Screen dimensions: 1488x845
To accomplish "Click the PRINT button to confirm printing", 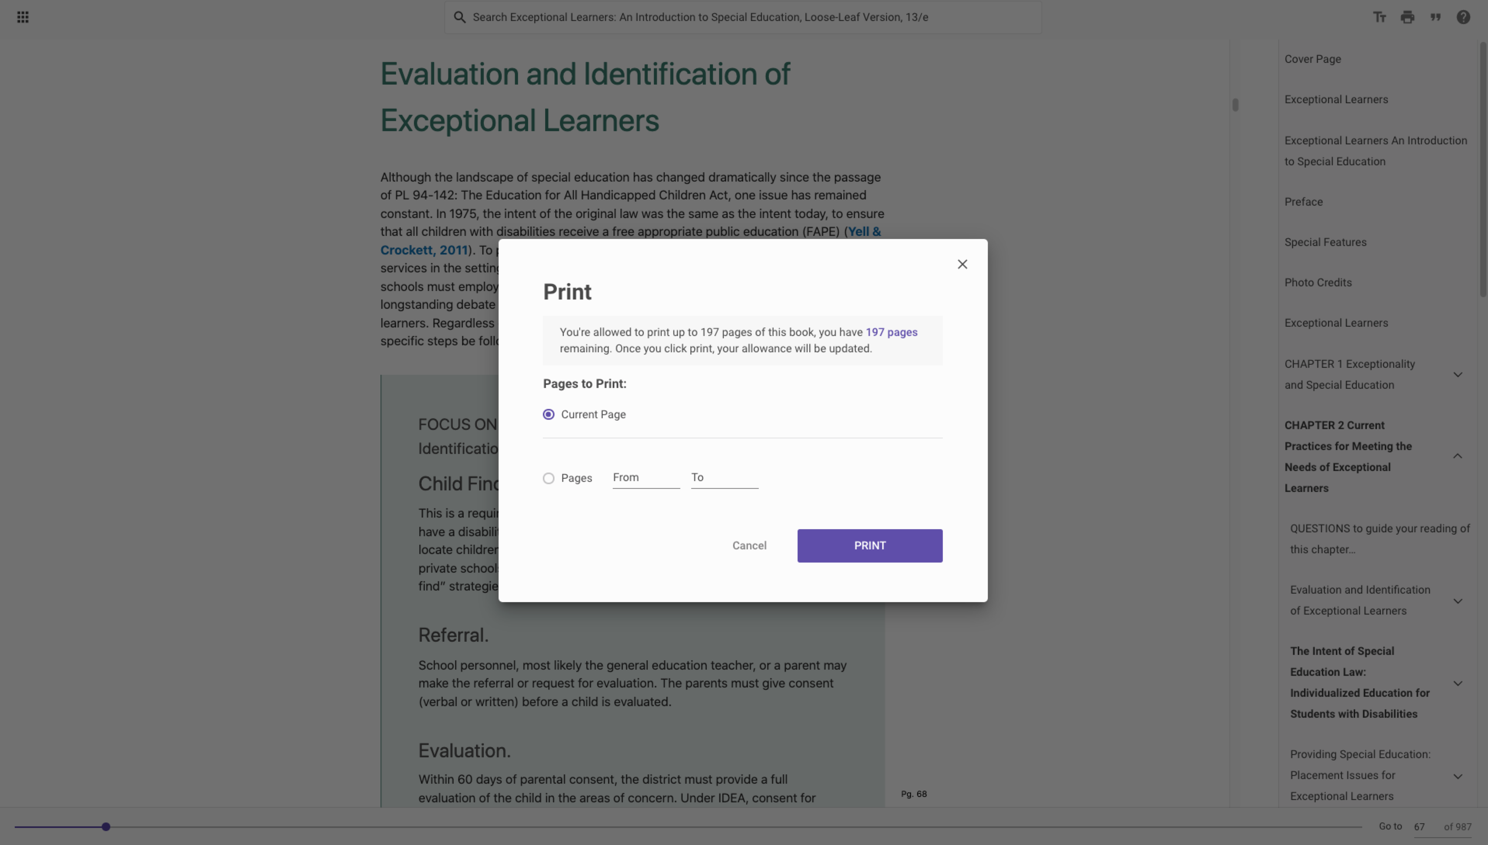I will point(870,545).
